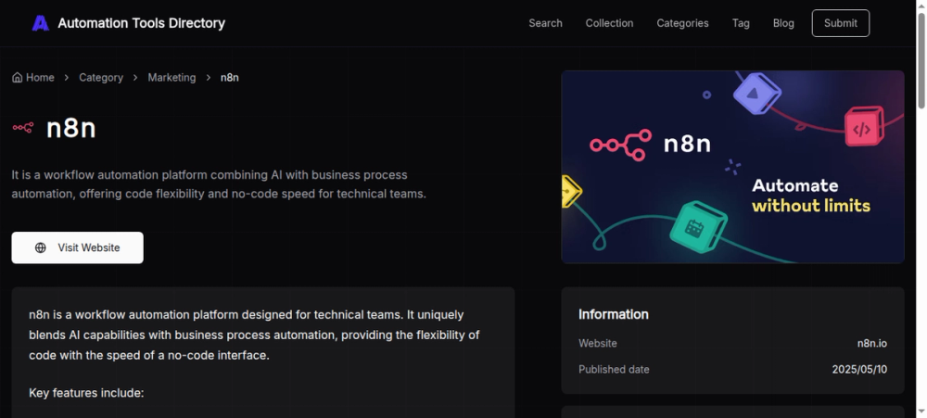Open the Category breadcrumb link

click(101, 78)
